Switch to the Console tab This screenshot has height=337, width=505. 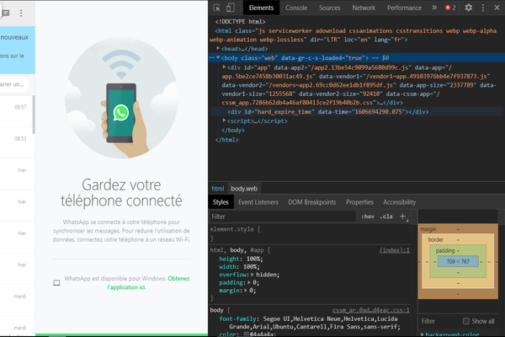tap(296, 8)
